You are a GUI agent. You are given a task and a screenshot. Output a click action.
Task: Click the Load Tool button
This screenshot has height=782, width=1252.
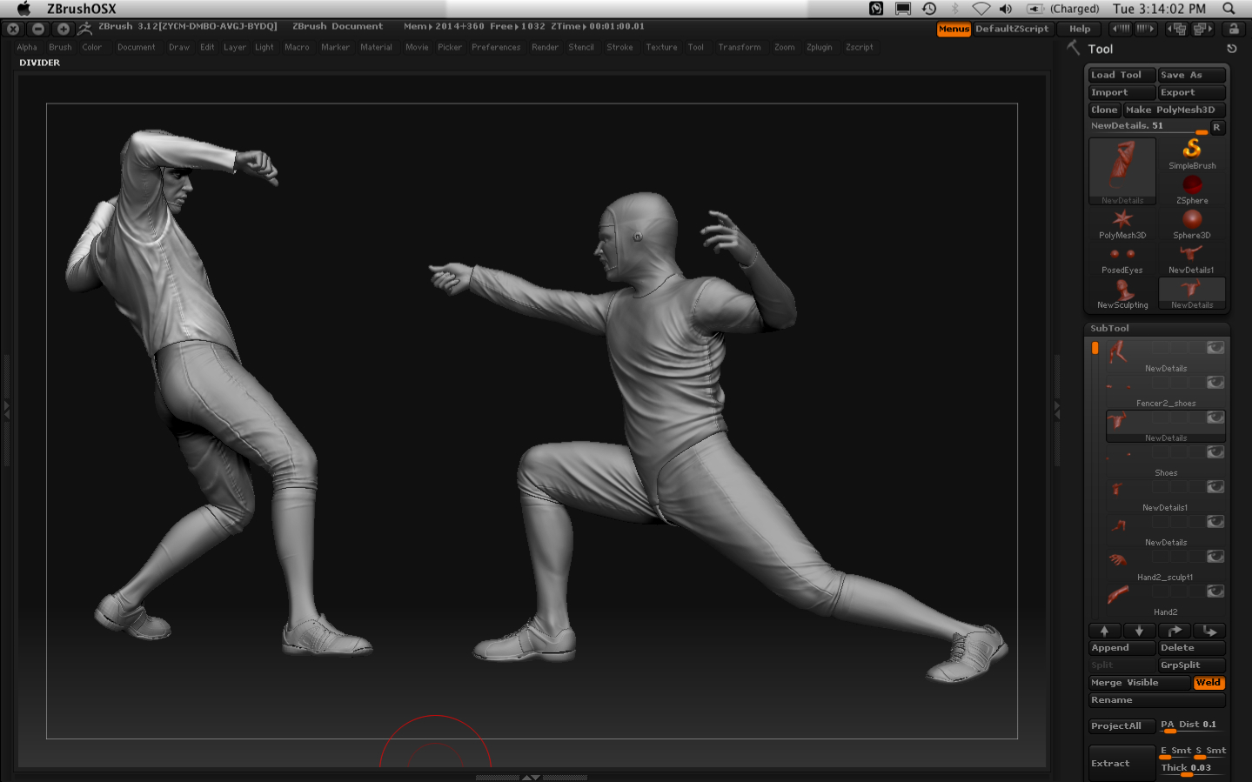pos(1122,75)
